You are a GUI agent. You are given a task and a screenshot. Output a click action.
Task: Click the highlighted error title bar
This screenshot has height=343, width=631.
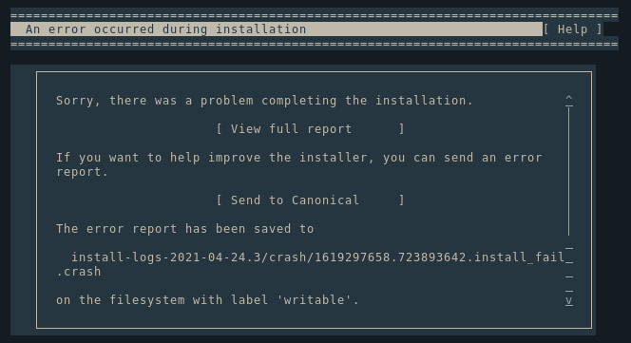(x=277, y=29)
